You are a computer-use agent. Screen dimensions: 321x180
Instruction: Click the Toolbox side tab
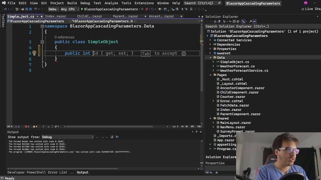[x=3, y=20]
